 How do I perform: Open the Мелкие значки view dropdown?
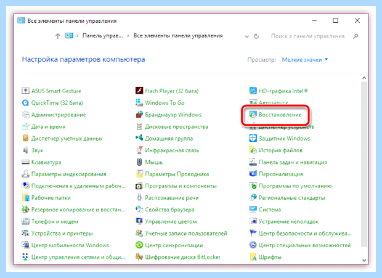pyautogui.click(x=305, y=60)
